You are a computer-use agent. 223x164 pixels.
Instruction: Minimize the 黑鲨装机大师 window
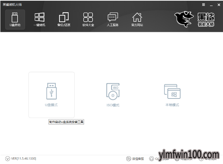[x=211, y=5]
